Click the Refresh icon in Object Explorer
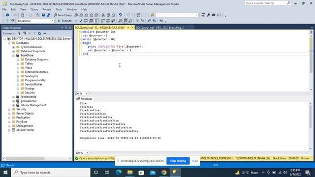The image size is (315, 177). [x=39, y=33]
